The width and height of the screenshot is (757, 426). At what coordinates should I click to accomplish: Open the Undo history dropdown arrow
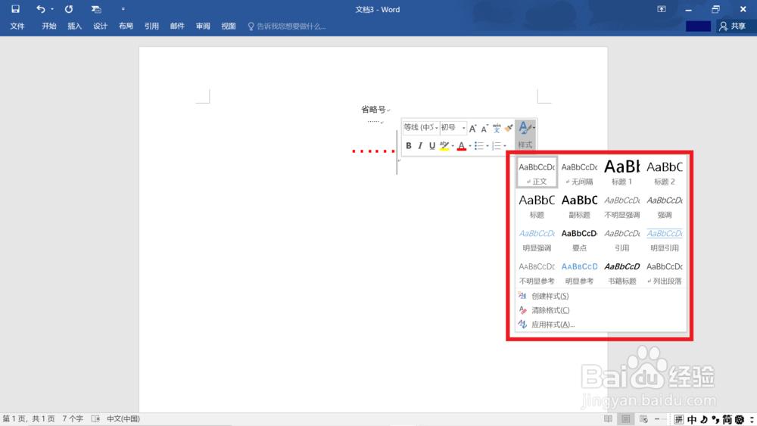(52, 9)
